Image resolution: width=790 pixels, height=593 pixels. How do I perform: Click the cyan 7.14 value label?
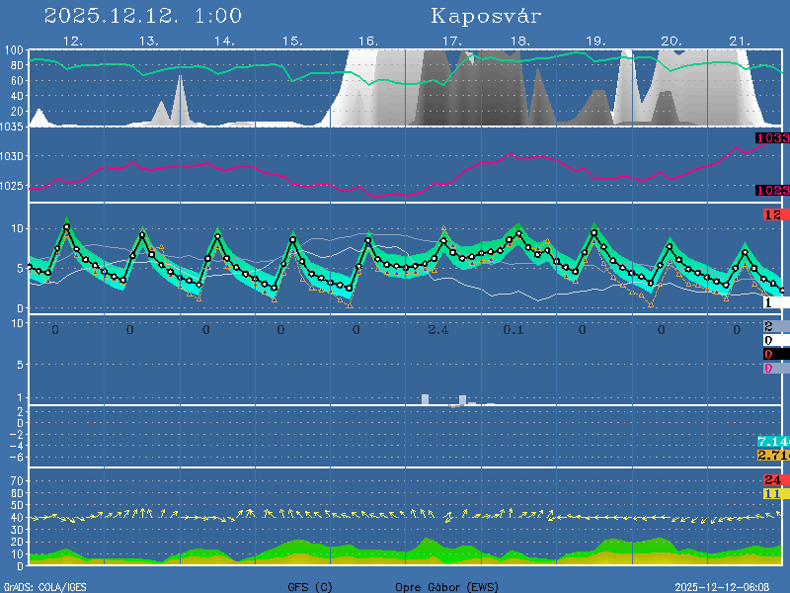(772, 441)
